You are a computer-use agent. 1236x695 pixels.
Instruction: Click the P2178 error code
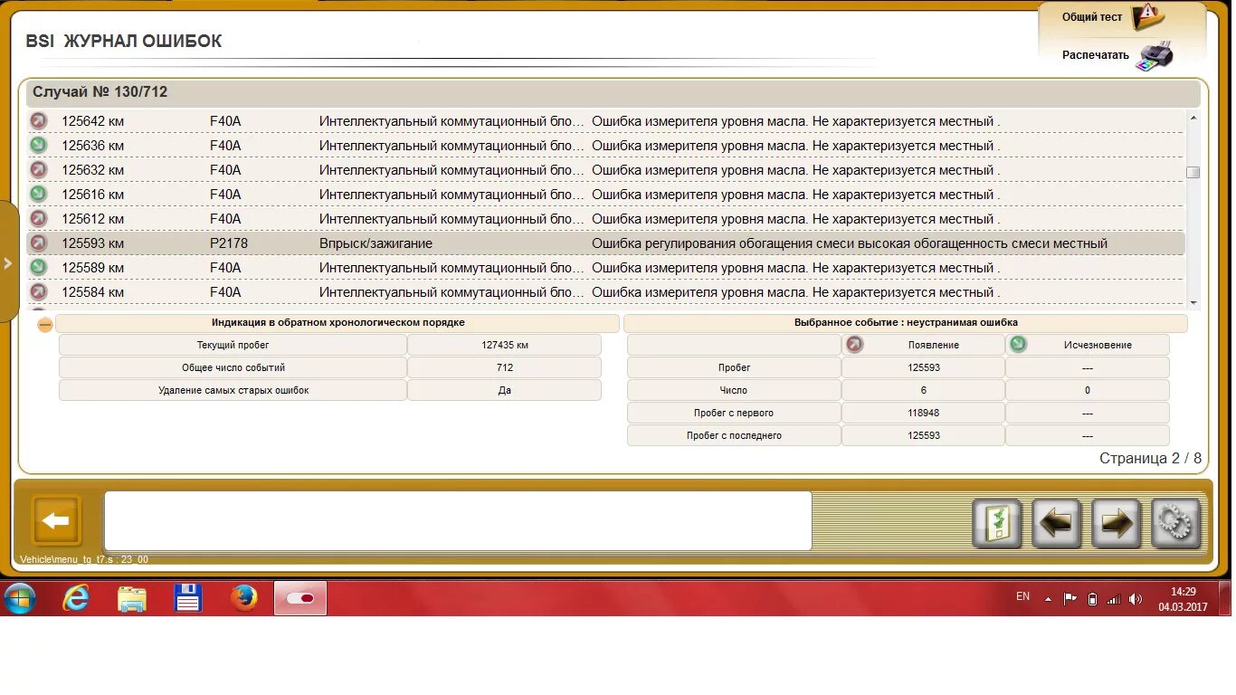click(x=228, y=243)
